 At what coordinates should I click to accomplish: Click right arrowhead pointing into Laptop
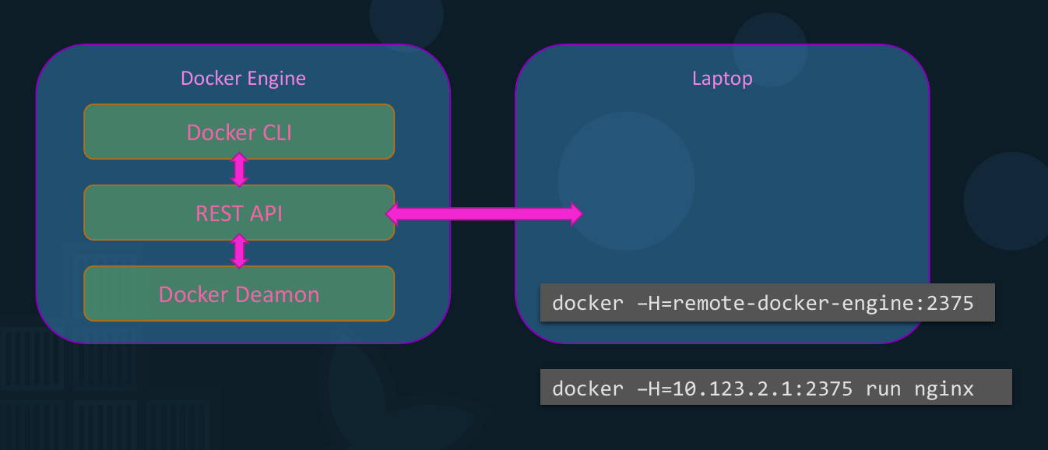(575, 213)
